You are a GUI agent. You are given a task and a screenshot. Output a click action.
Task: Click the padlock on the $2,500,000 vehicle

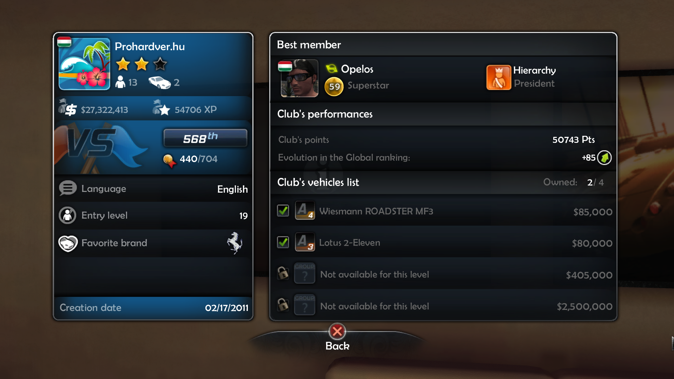click(283, 304)
